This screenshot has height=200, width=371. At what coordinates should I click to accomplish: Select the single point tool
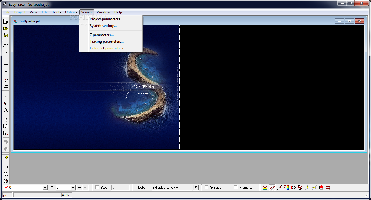pos(5,96)
